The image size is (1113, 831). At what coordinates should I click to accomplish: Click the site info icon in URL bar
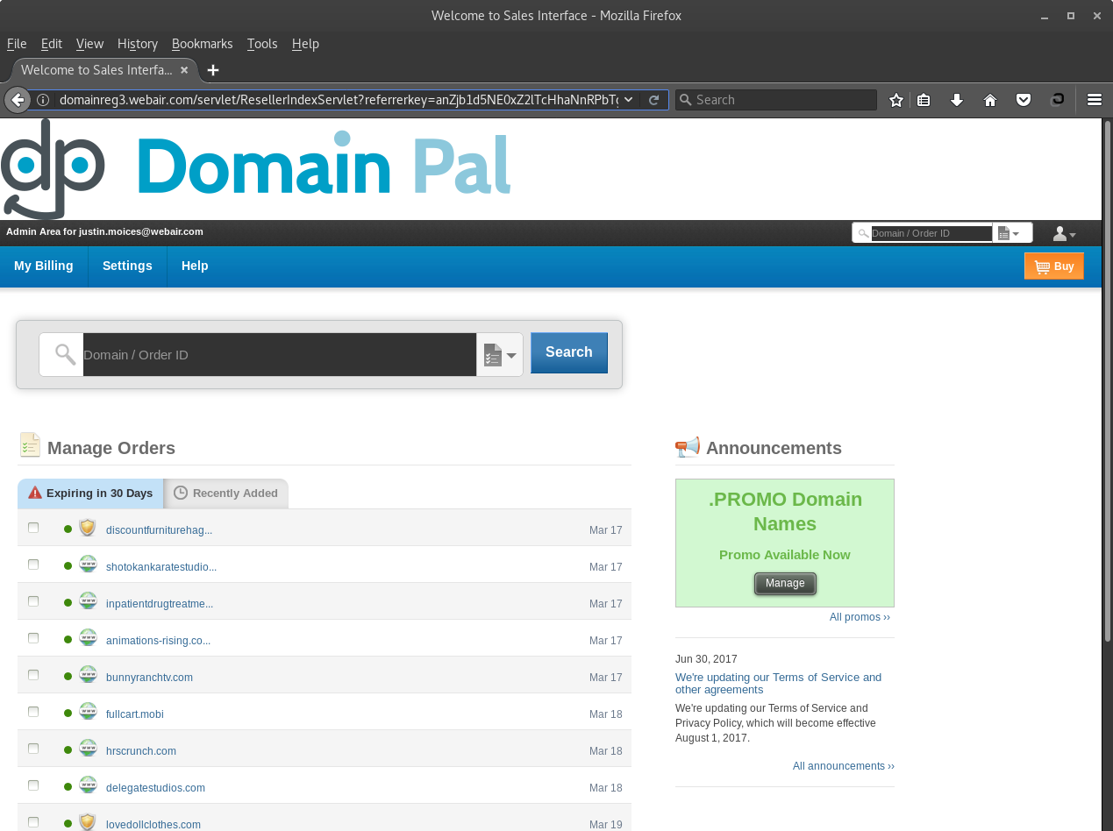coord(42,100)
